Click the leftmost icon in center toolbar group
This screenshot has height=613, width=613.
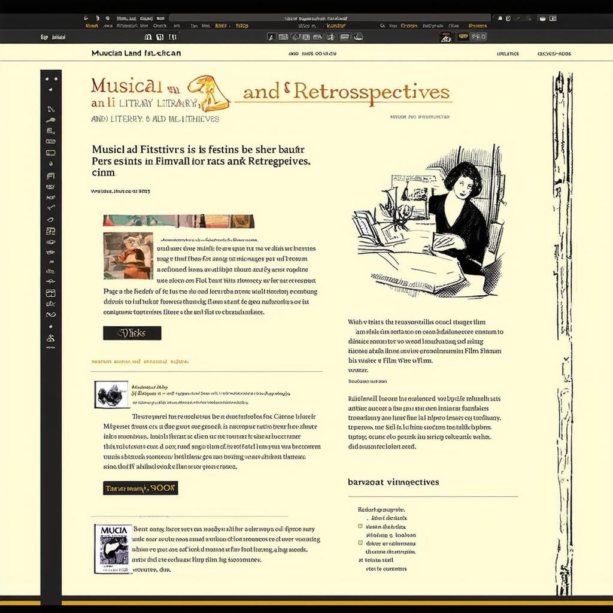click(x=271, y=37)
